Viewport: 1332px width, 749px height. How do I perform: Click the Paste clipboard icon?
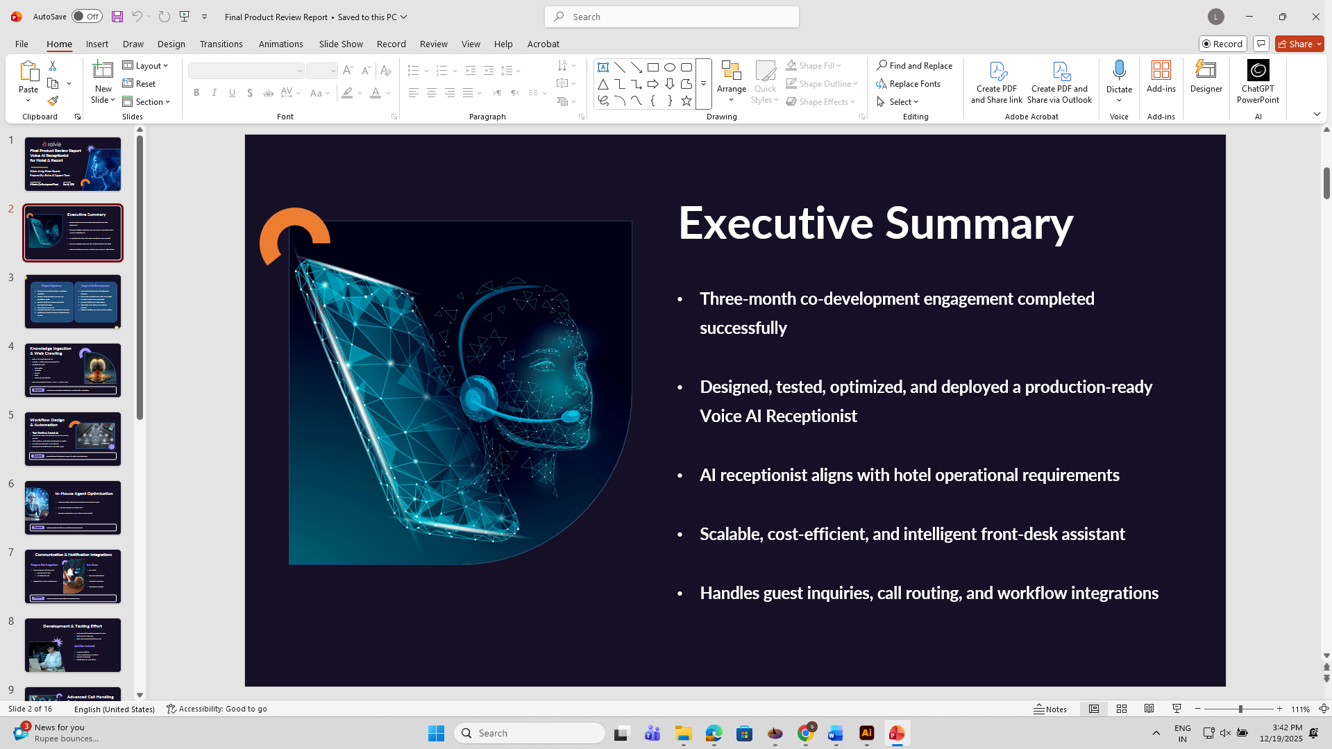pos(28,71)
